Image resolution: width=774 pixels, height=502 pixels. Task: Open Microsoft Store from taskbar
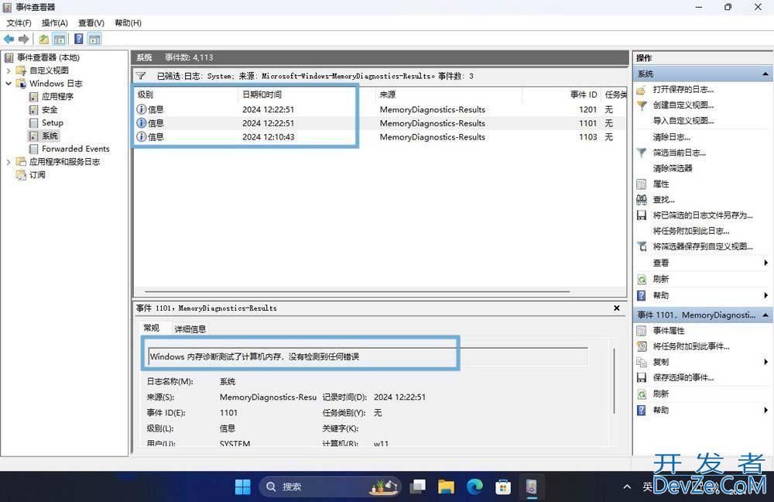point(503,487)
